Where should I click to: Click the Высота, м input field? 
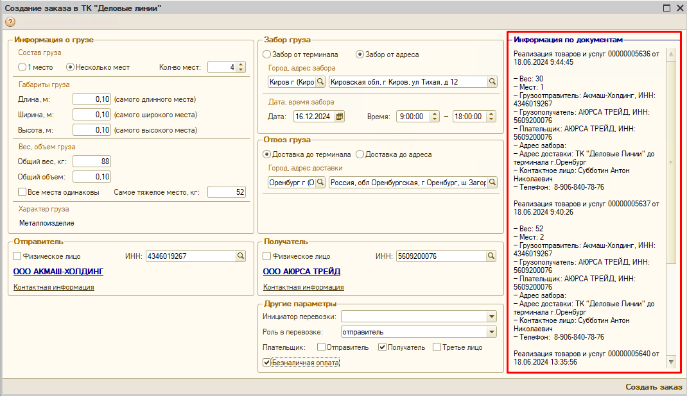pyautogui.click(x=92, y=130)
